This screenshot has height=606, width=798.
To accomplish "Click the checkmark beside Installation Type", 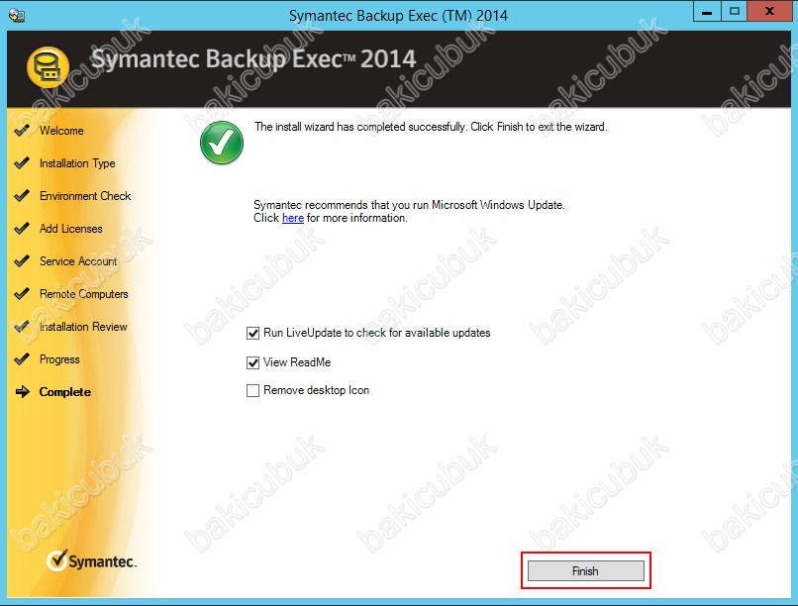I will [x=22, y=163].
